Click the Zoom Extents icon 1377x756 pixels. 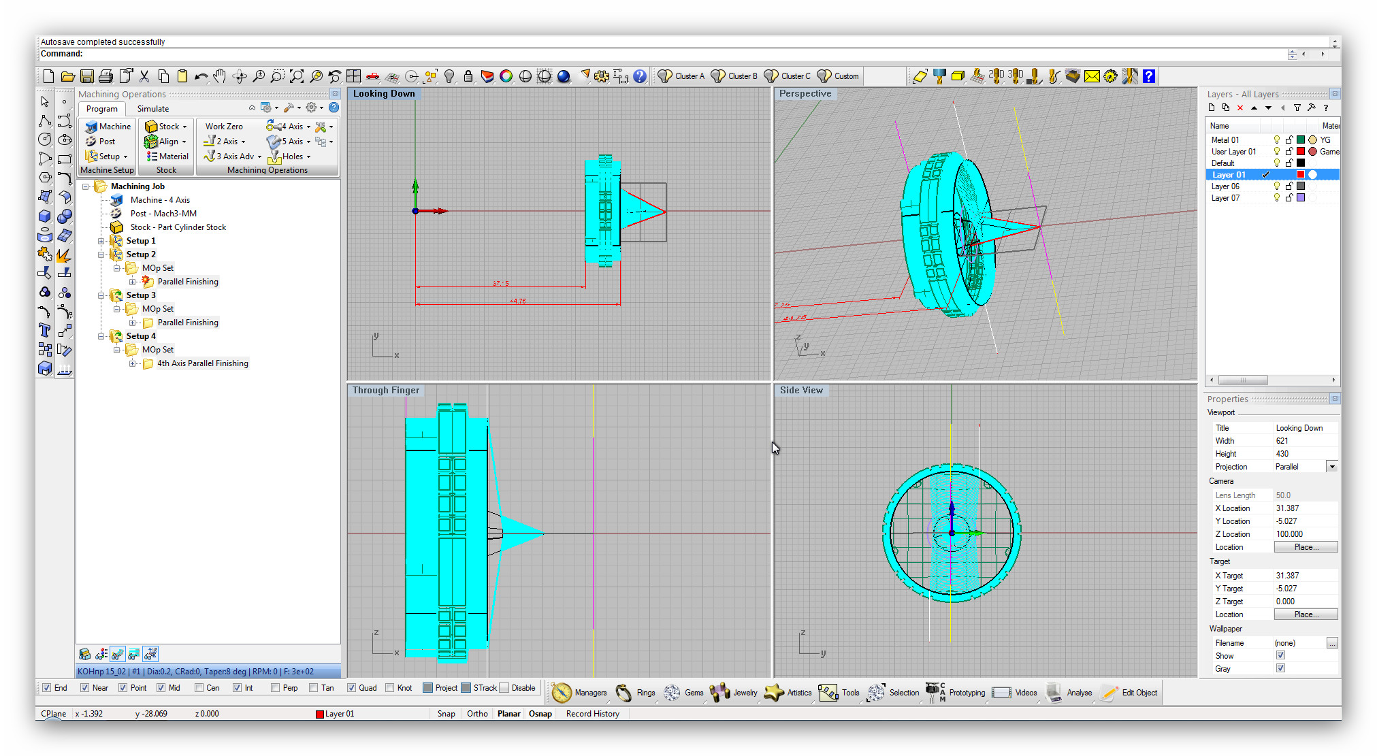[x=297, y=76]
